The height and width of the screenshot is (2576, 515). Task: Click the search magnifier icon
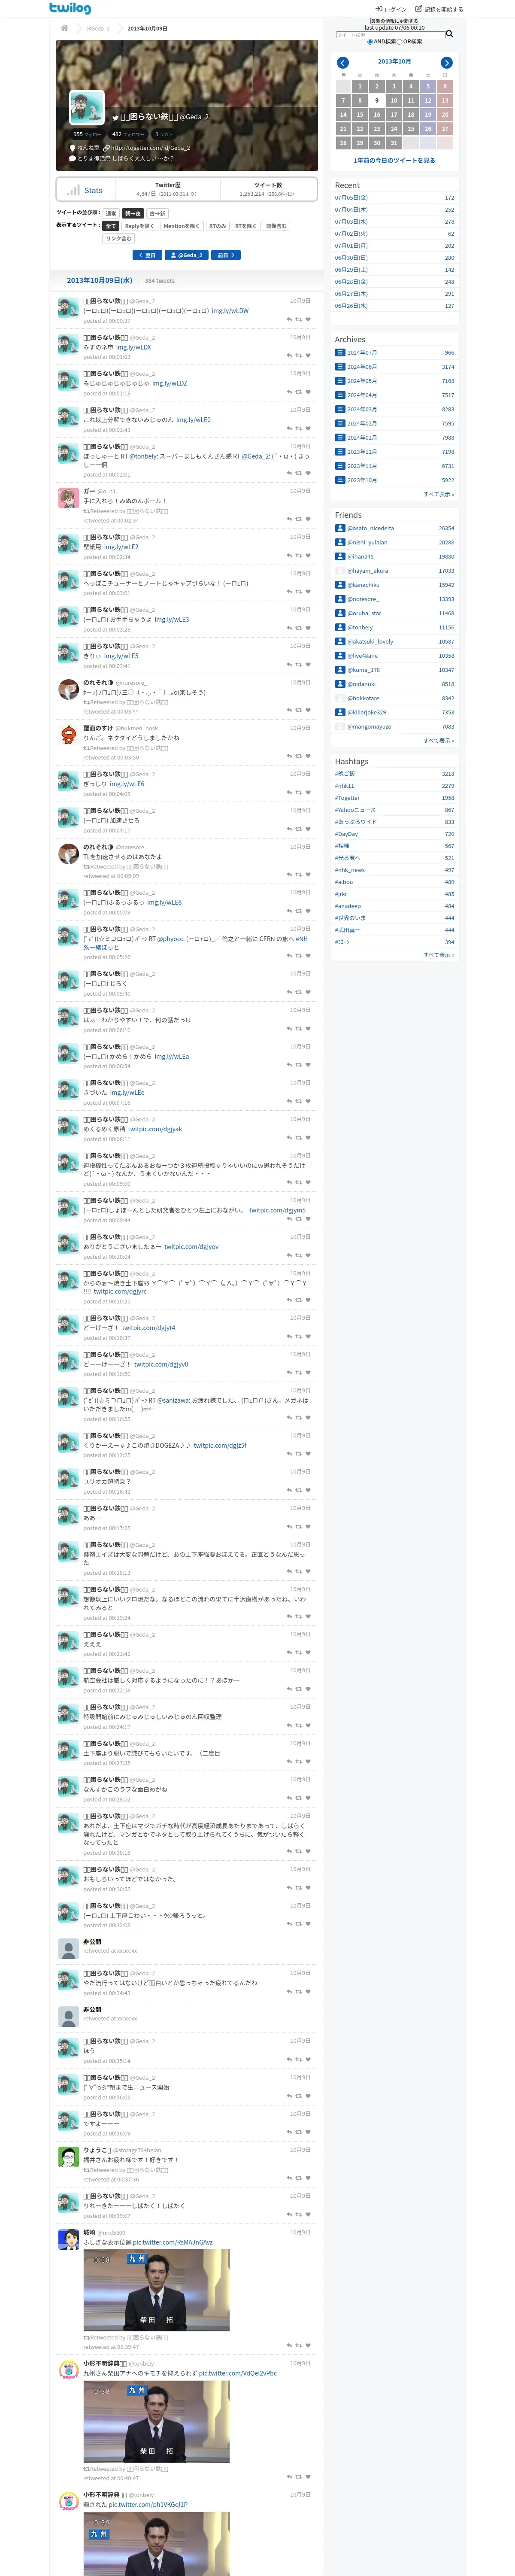[449, 34]
